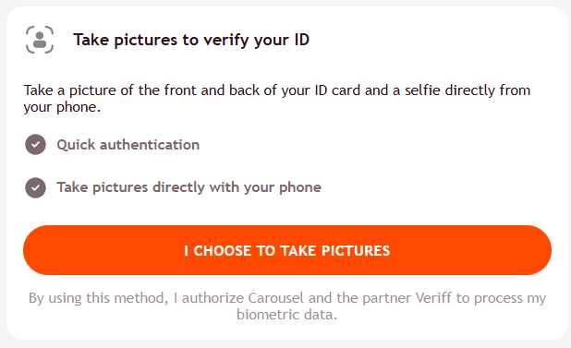Click the face scan ID verification icon

coord(40,40)
